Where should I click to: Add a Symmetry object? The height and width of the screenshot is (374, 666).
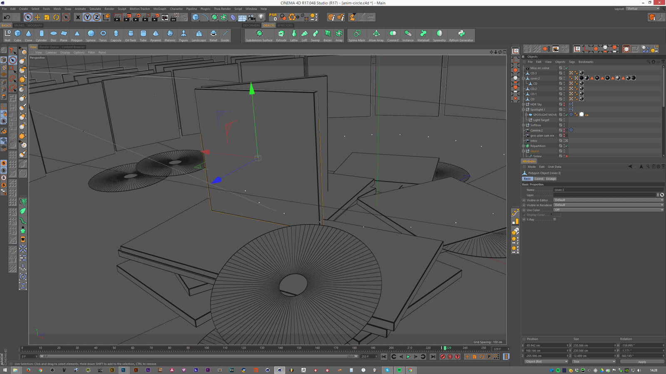pyautogui.click(x=439, y=36)
